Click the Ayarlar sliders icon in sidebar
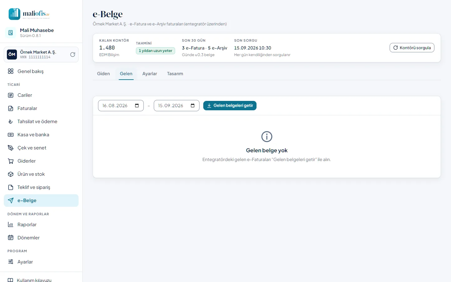This screenshot has height=282, width=451. click(11, 262)
